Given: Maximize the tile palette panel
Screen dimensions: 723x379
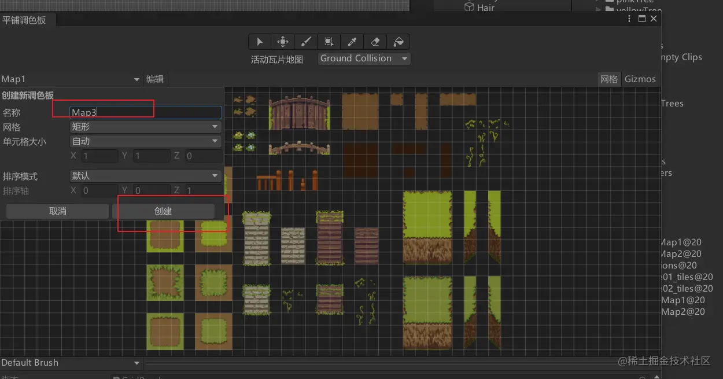Looking at the screenshot, I should pyautogui.click(x=641, y=19).
